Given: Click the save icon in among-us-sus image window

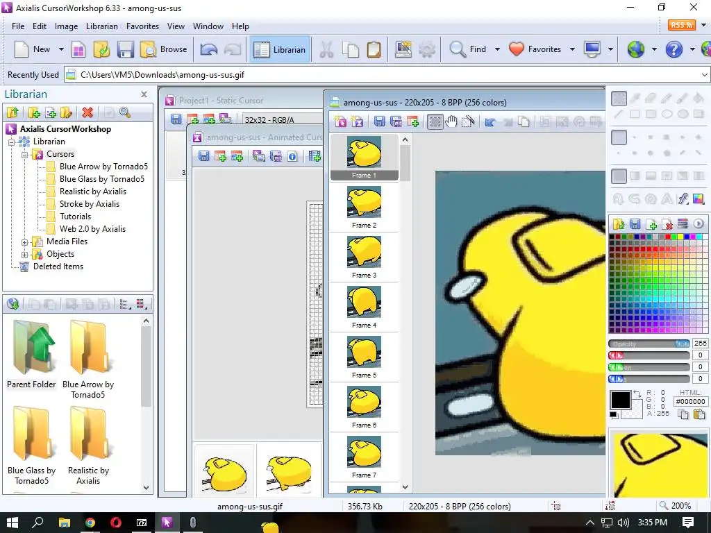Looking at the screenshot, I should [379, 121].
